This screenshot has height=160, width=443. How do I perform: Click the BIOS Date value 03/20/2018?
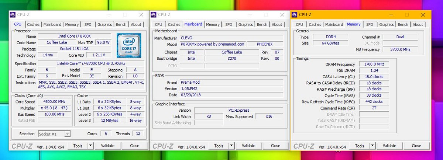point(231,95)
